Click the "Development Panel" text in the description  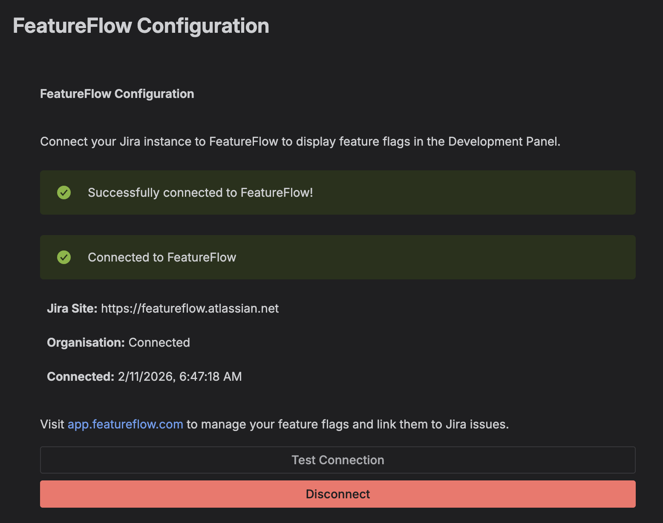[504, 141]
